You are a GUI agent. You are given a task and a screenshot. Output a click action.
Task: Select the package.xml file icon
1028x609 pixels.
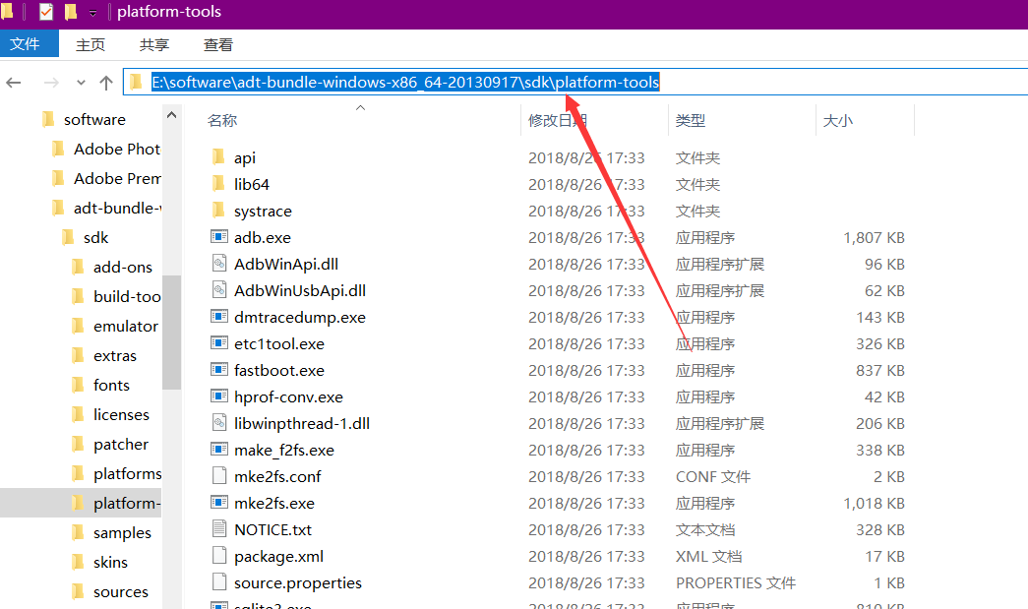pos(219,555)
